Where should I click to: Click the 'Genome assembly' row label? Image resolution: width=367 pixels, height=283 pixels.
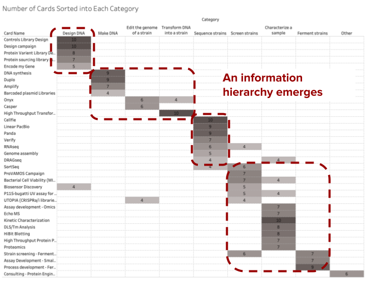point(21,154)
